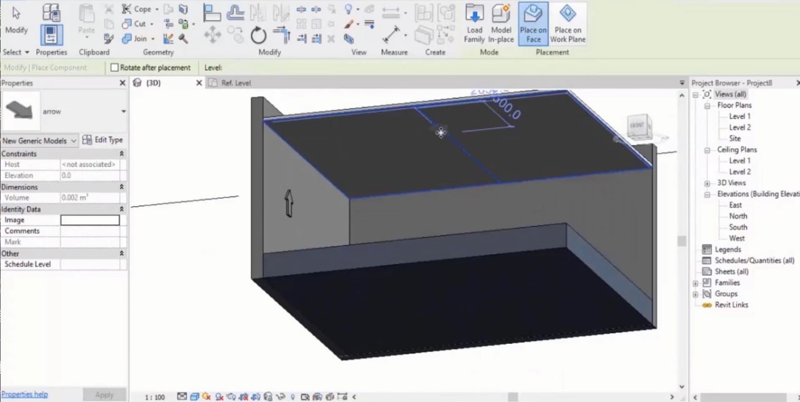
Task: Click the Edit Type button
Action: (x=103, y=140)
